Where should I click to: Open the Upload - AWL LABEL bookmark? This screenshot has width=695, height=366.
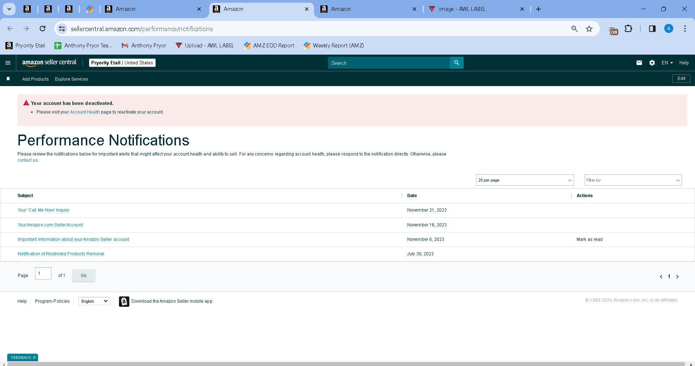click(x=205, y=46)
